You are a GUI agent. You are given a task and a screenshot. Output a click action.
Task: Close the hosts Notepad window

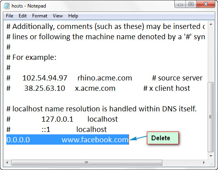point(206,4)
